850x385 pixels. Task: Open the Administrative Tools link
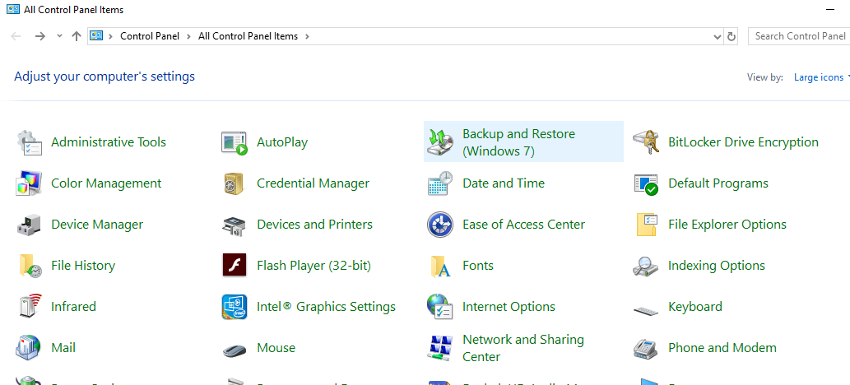point(109,142)
